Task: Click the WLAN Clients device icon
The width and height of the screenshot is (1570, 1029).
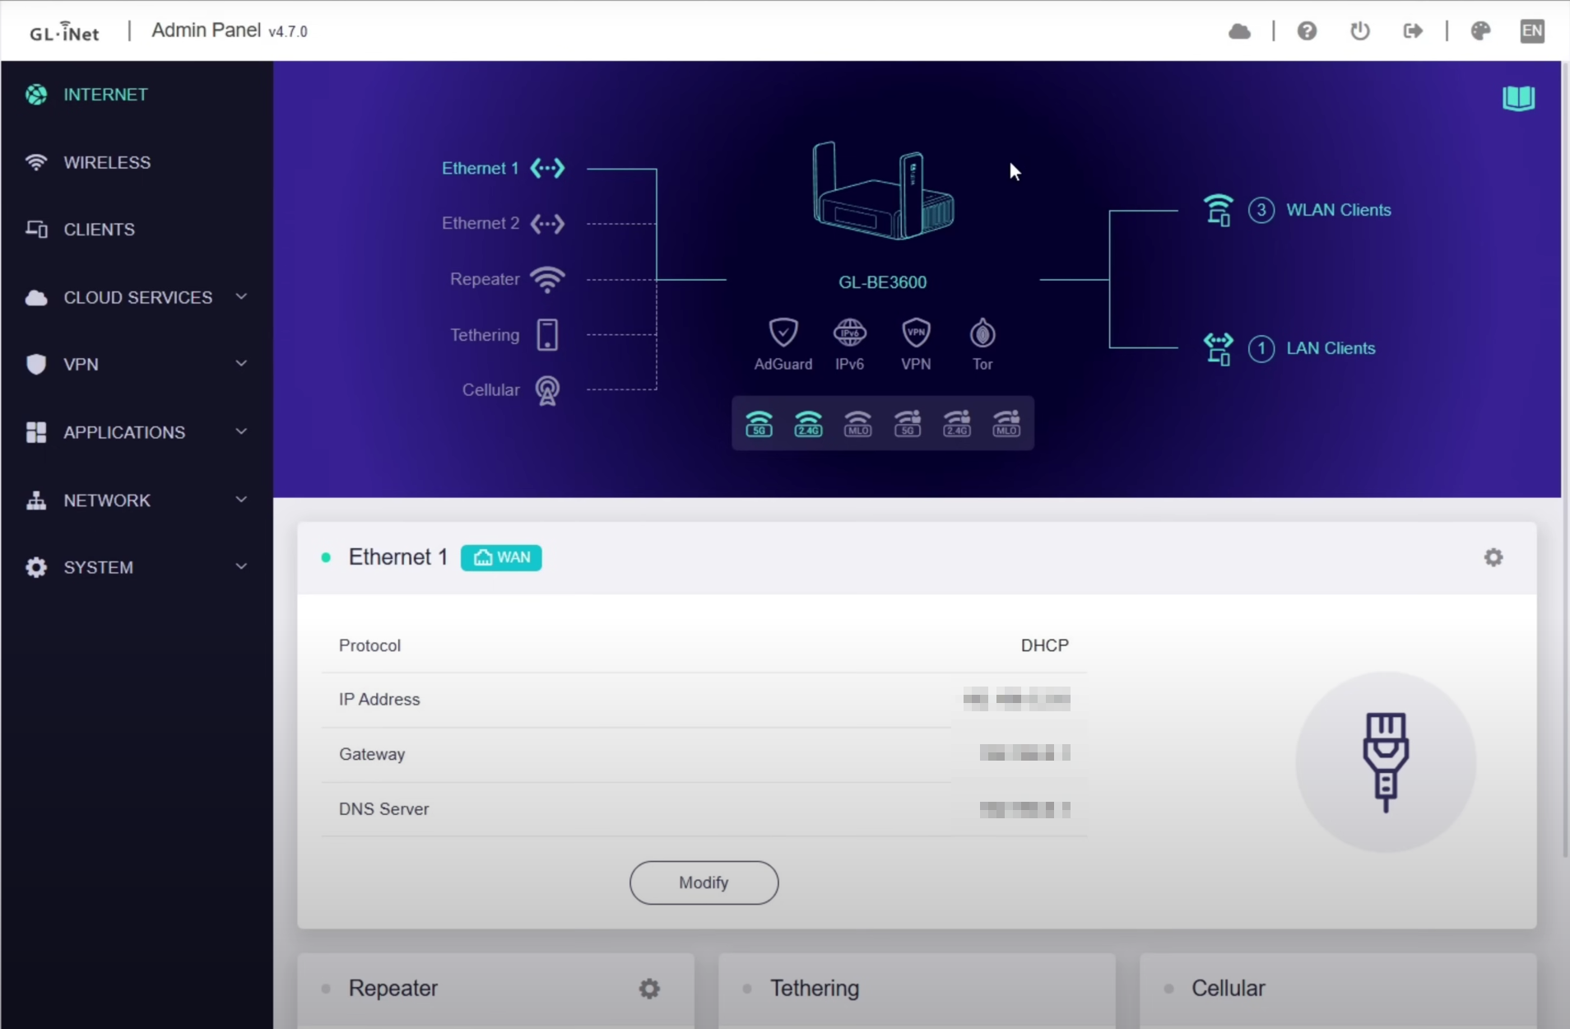Action: tap(1218, 210)
